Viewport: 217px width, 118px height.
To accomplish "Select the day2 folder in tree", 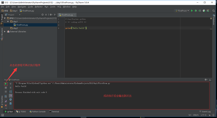I will (14, 28).
